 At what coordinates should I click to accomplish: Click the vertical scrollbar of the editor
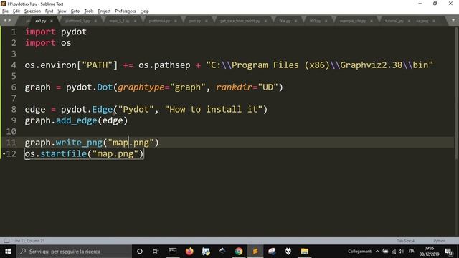coord(456,93)
